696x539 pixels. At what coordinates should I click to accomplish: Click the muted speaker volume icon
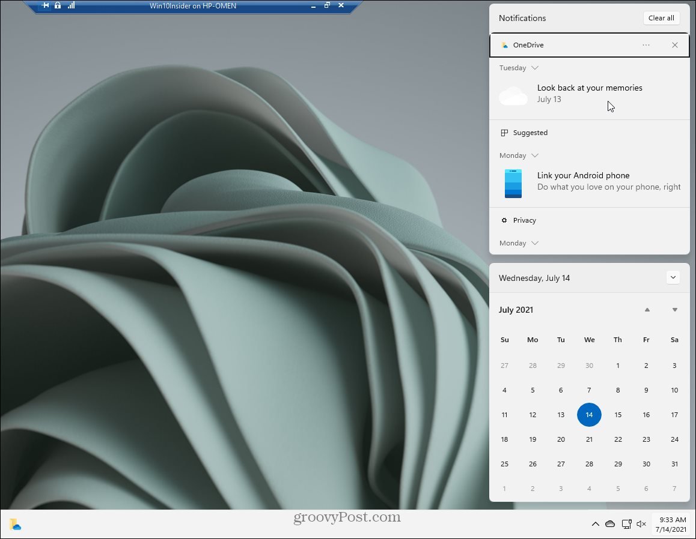click(x=641, y=524)
